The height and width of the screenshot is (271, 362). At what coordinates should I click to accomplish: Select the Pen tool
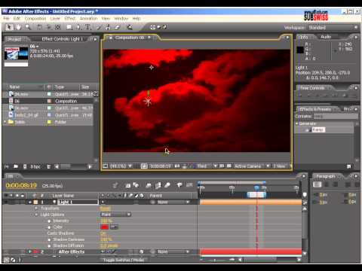[78, 27]
